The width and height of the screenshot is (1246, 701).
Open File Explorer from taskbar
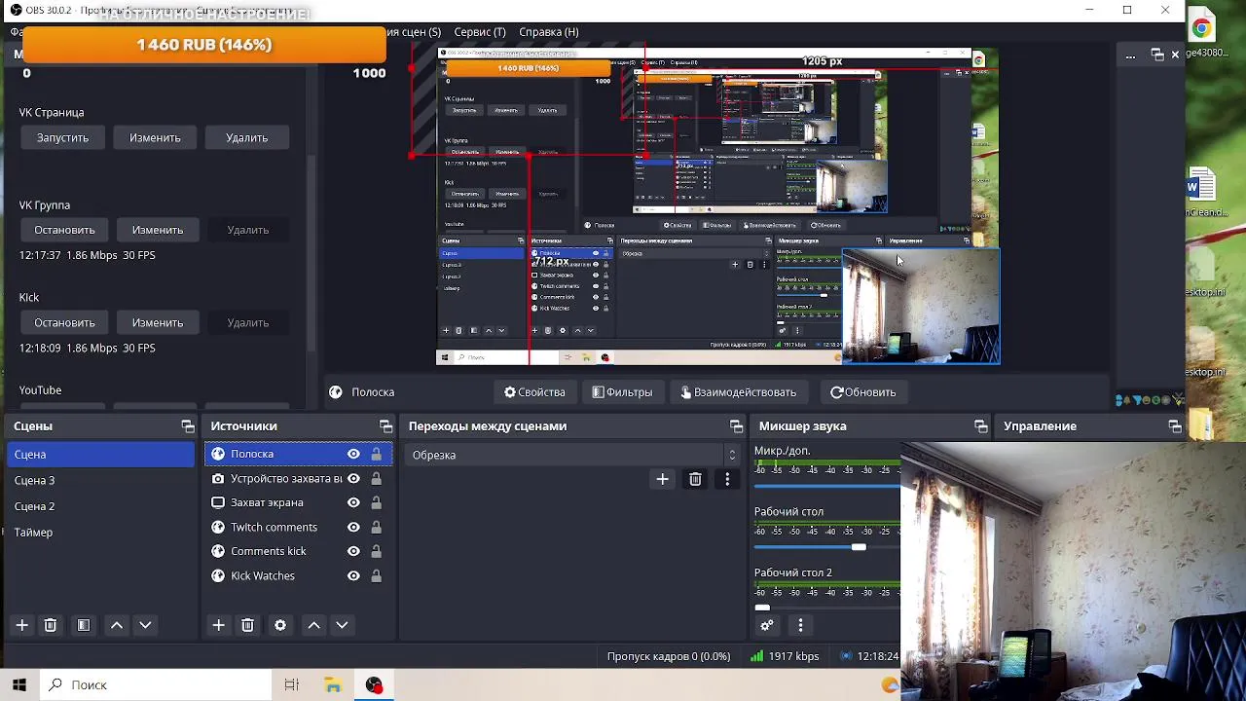point(333,684)
